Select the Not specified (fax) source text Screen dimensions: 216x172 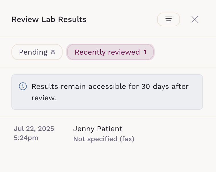click(104, 139)
